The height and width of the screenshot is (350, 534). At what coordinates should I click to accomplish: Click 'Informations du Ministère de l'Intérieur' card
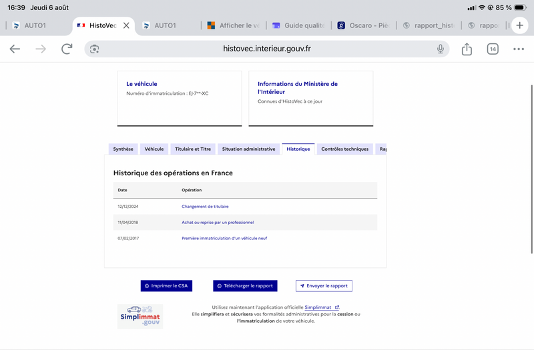[311, 98]
